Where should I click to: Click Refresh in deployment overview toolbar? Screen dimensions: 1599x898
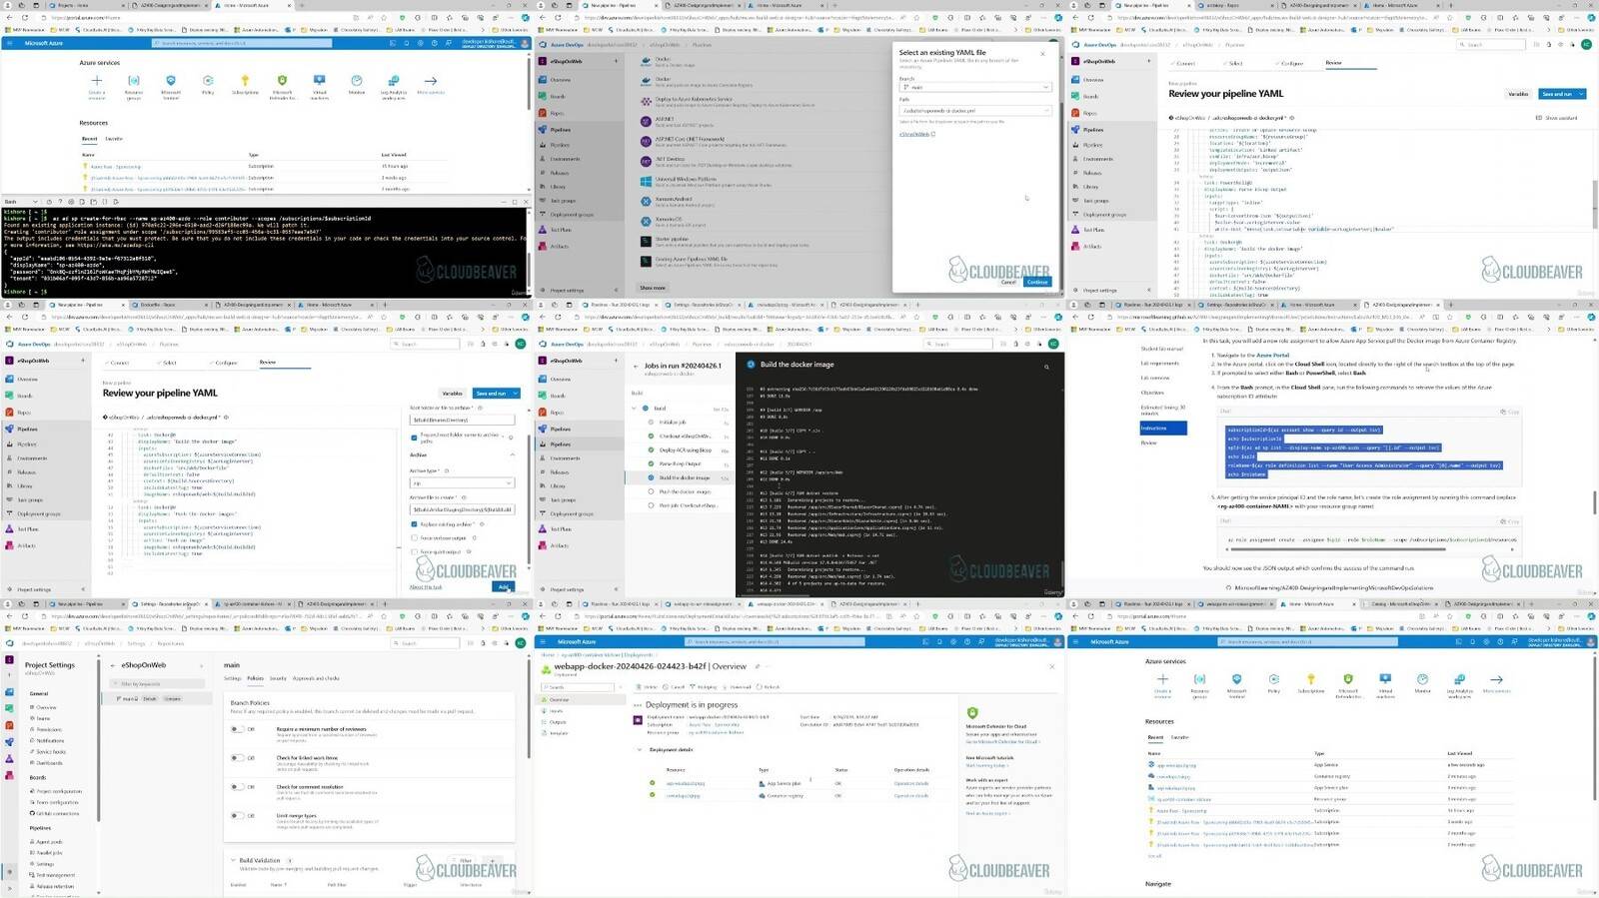(770, 687)
